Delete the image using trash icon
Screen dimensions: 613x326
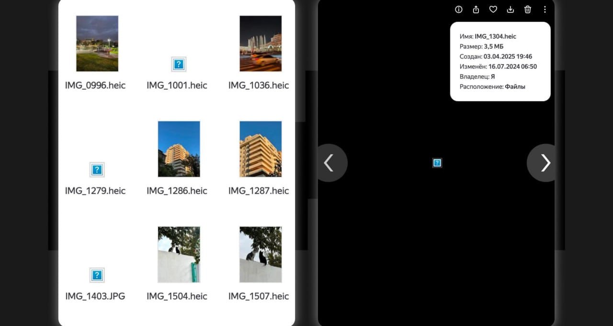coord(528,10)
